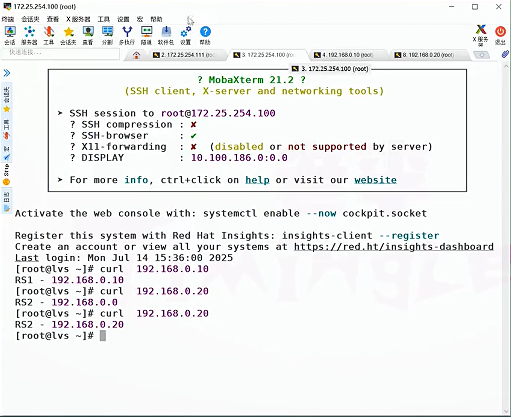Image resolution: width=511 pixels, height=417 pixels.
Task: Open the Sftp sidebar tab
Action: point(7,175)
